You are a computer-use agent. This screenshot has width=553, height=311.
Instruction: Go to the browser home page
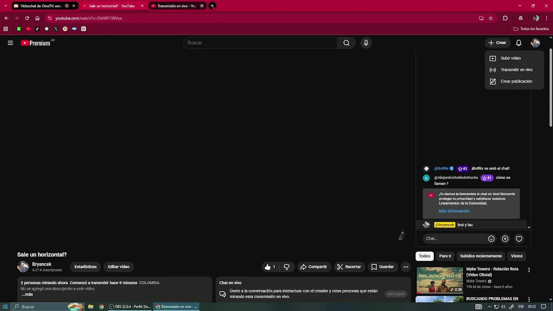pos(38,18)
